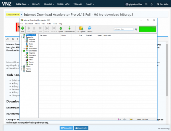
Task: Click the Pause all toolbar icon
Action: pyautogui.click(x=54, y=29)
